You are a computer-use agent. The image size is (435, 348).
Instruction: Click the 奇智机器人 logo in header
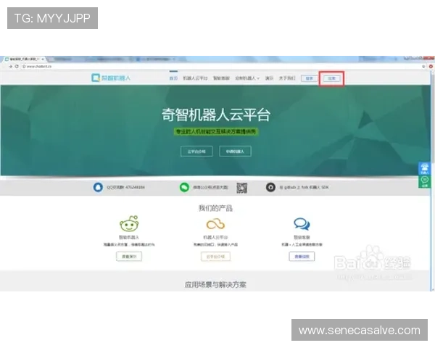[x=111, y=78]
